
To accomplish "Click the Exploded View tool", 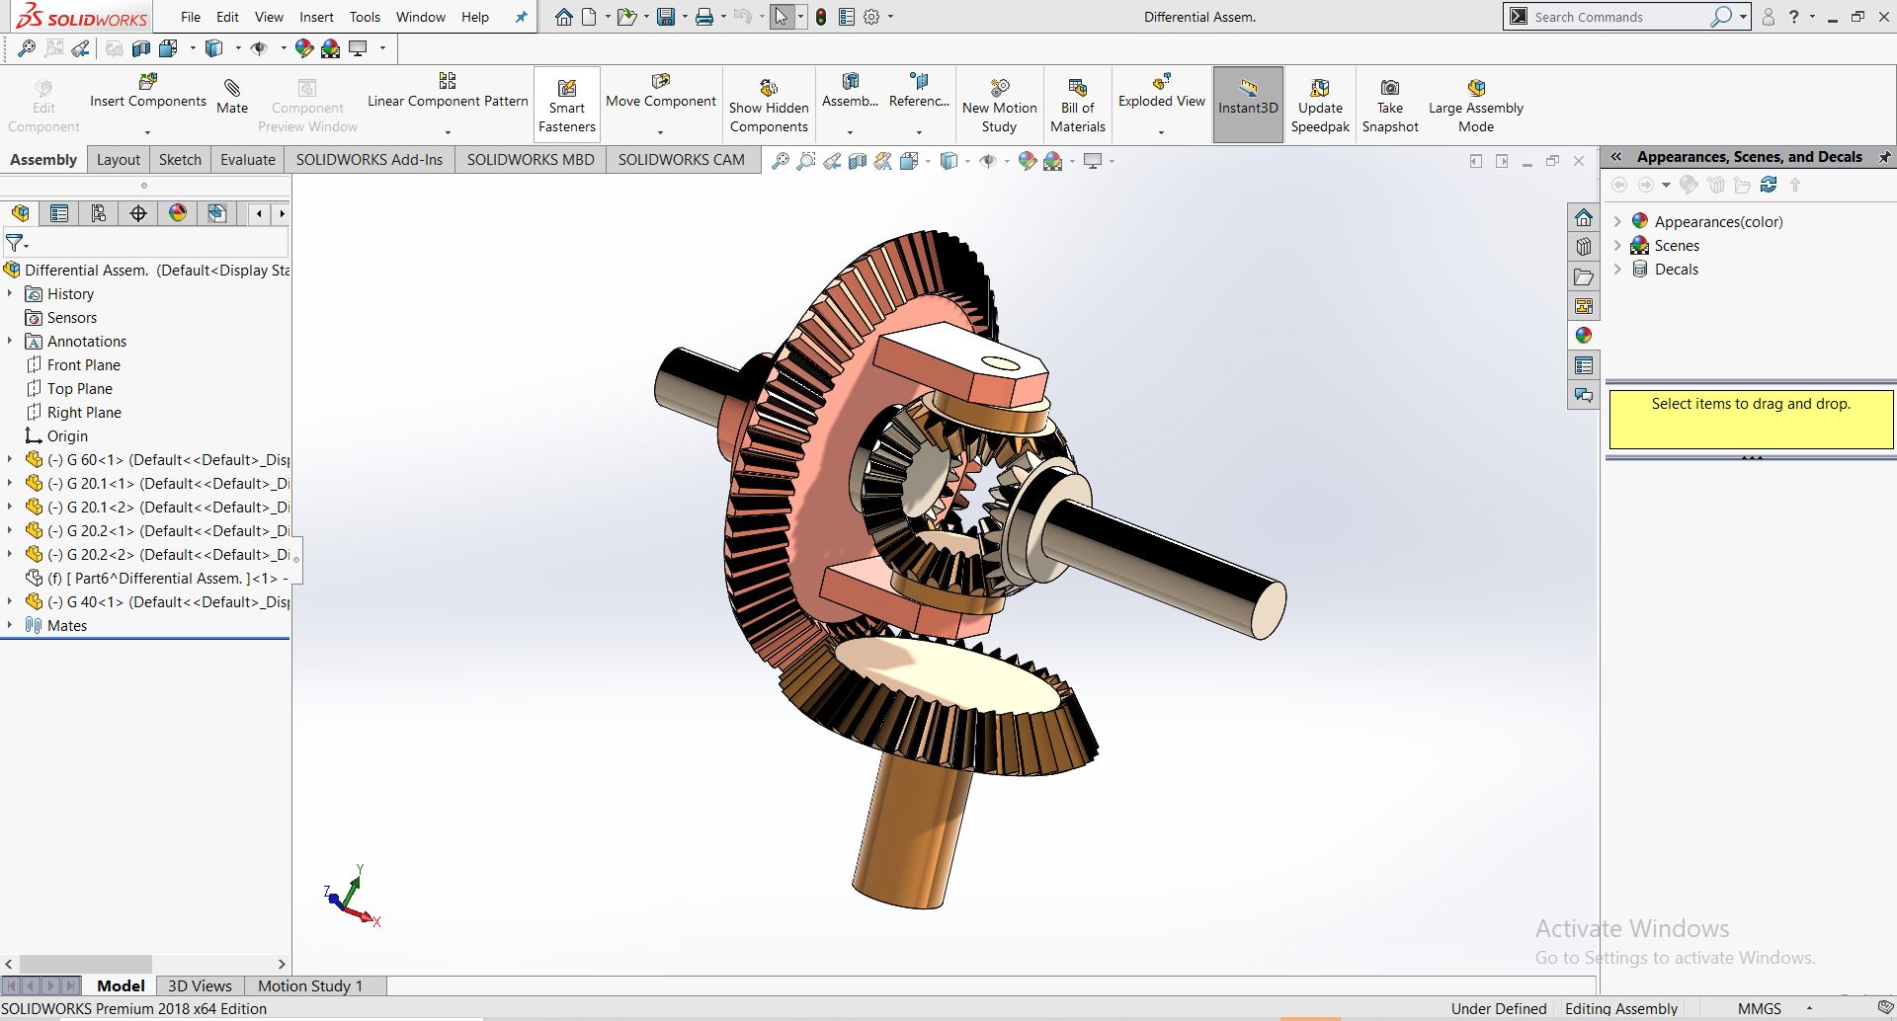I will pos(1162,91).
